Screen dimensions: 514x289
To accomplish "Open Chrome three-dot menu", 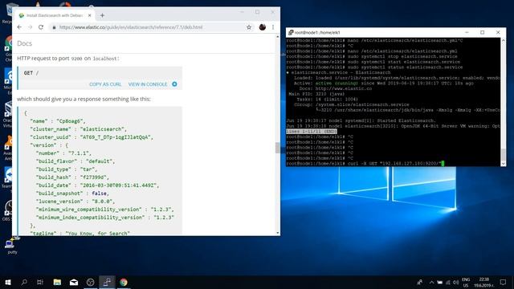I will 273,27.
